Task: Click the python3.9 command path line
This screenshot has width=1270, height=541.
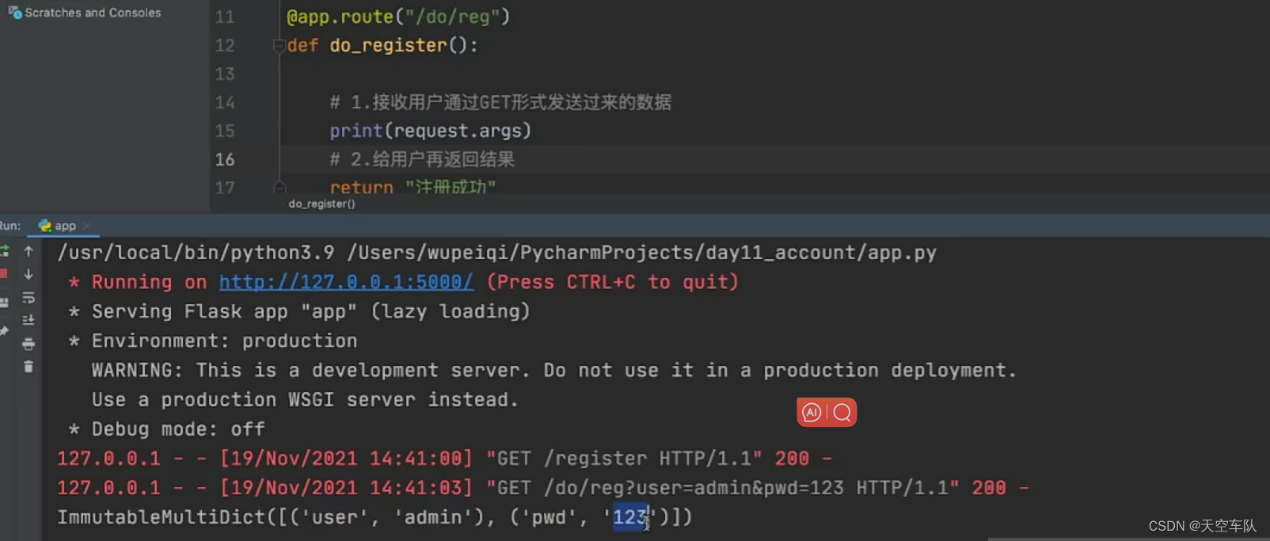Action: (496, 253)
